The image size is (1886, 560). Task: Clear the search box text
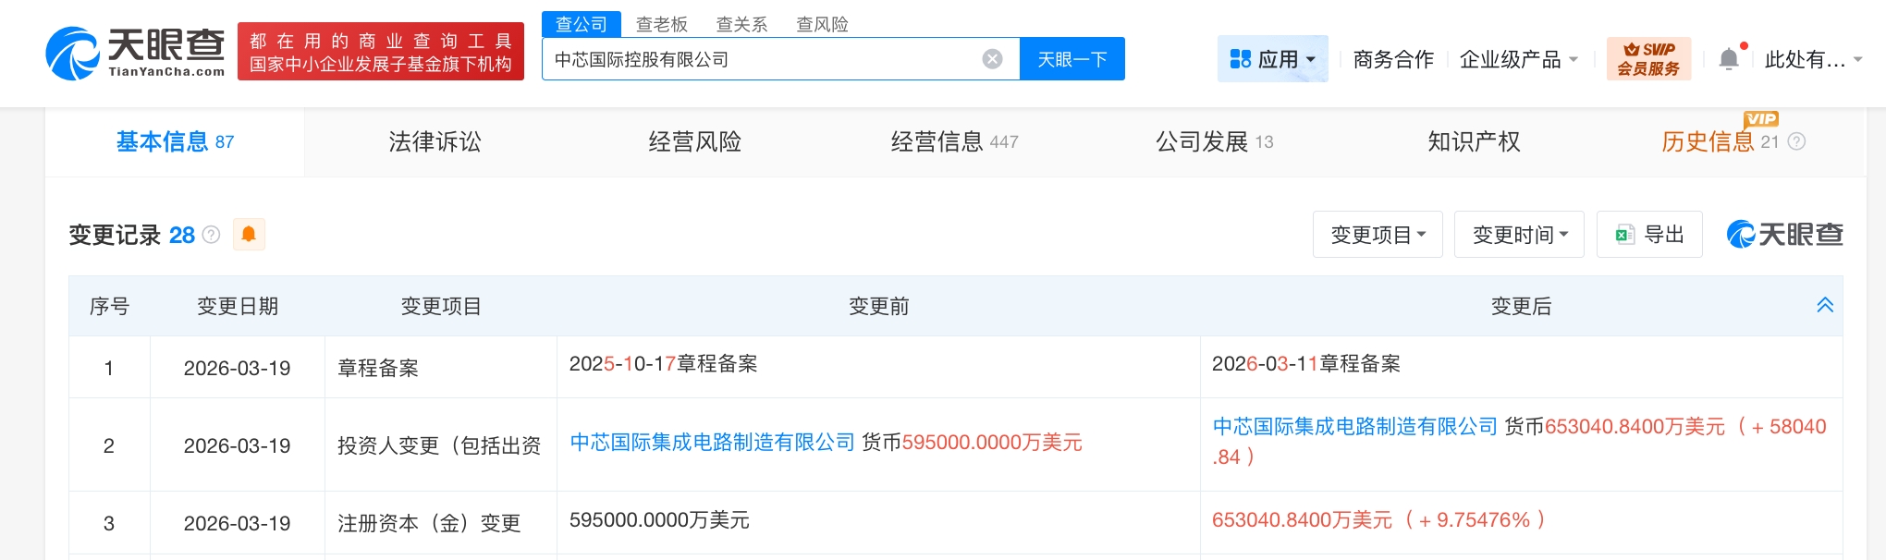(x=992, y=59)
